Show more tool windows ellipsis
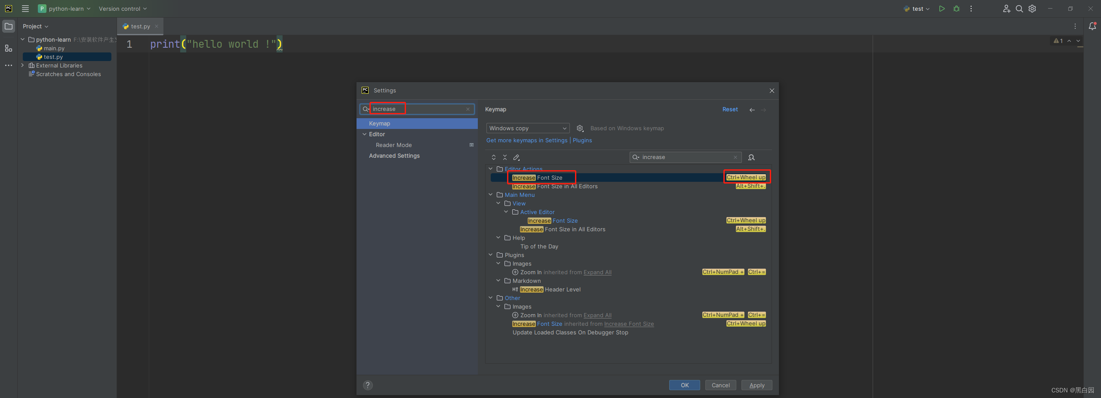Screen dimensions: 1101x398 pos(9,65)
